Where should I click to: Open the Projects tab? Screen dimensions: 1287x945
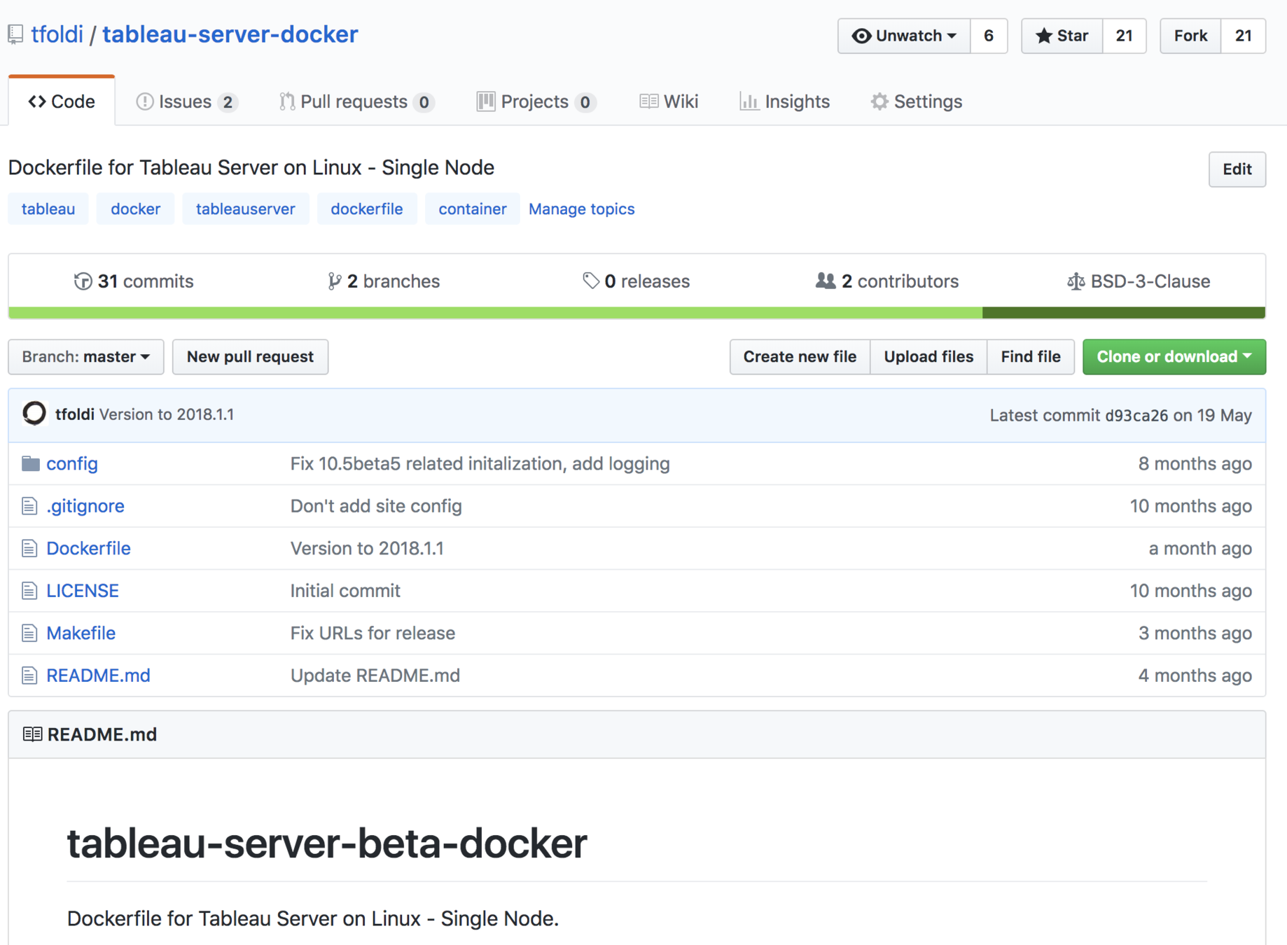536,101
